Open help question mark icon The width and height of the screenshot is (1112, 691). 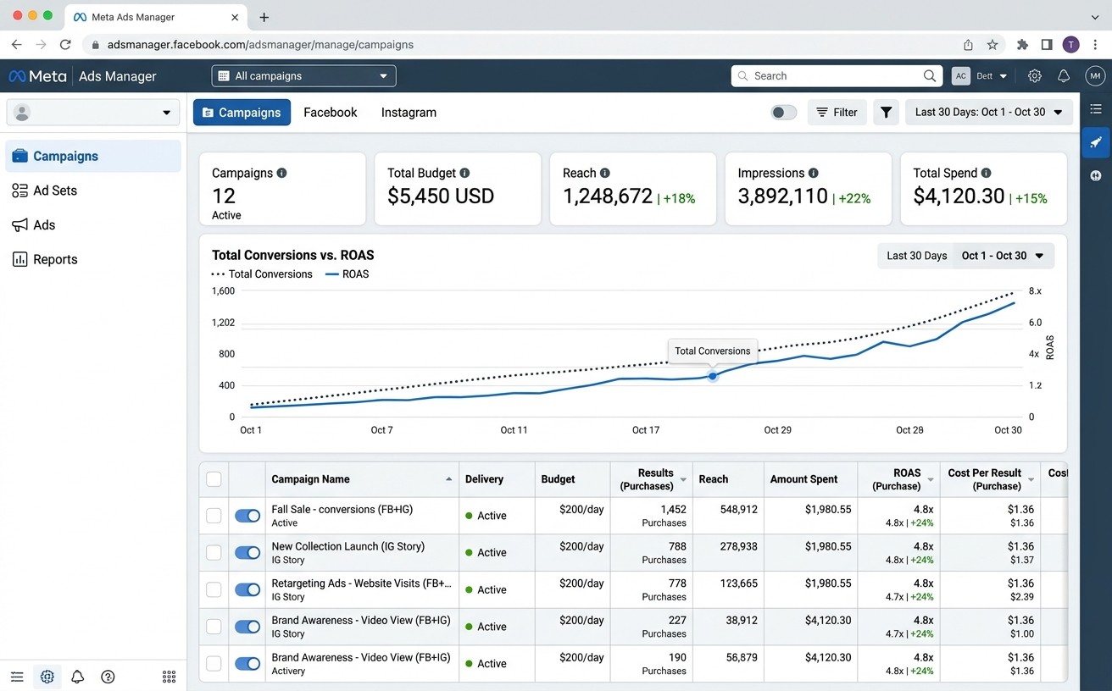108,677
